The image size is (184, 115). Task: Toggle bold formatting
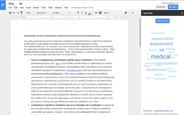(78, 13)
